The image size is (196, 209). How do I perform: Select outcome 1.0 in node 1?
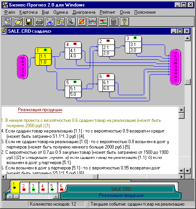point(45,62)
